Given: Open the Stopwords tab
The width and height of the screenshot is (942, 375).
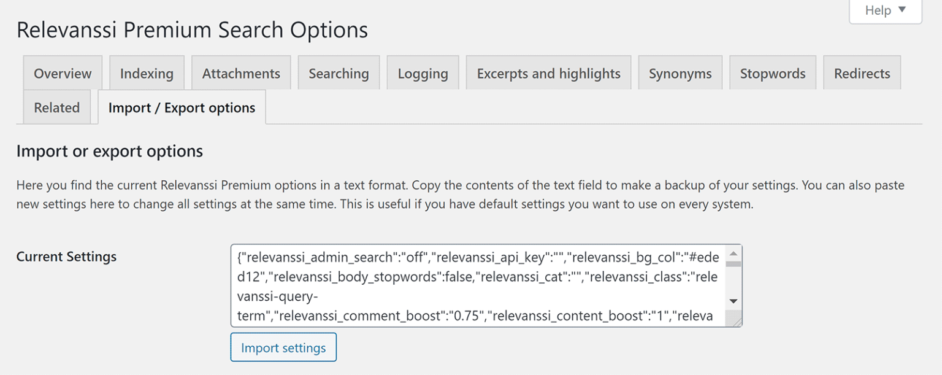Looking at the screenshot, I should pos(772,72).
